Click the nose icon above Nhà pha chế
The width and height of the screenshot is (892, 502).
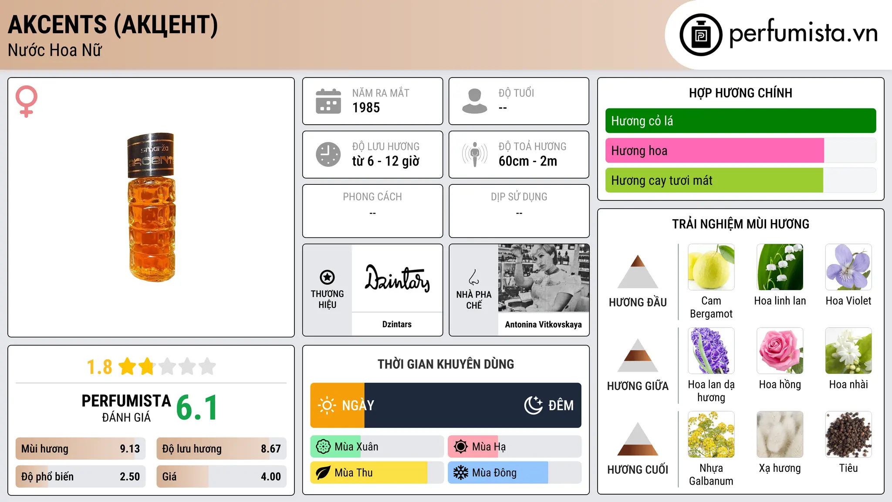pyautogui.click(x=474, y=277)
